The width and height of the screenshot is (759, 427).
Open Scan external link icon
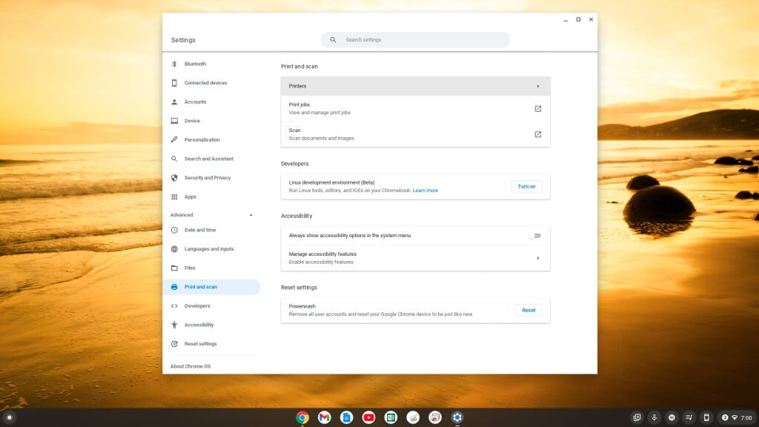(537, 134)
